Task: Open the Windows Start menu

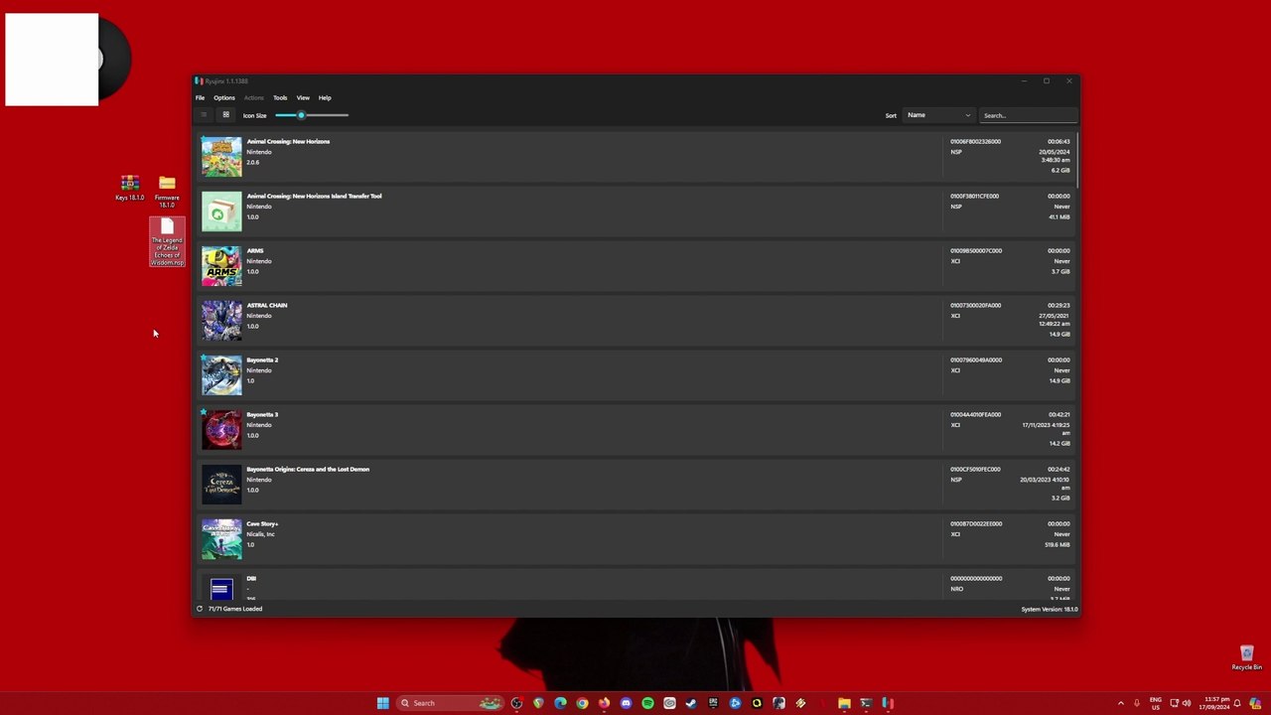Action: tap(382, 703)
